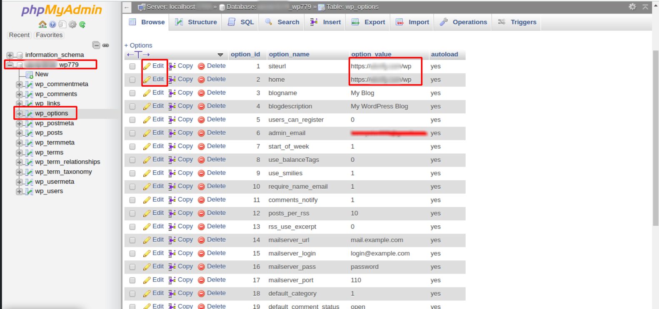Click Copy icon for default_category row
The image size is (659, 309).
pyautogui.click(x=172, y=293)
